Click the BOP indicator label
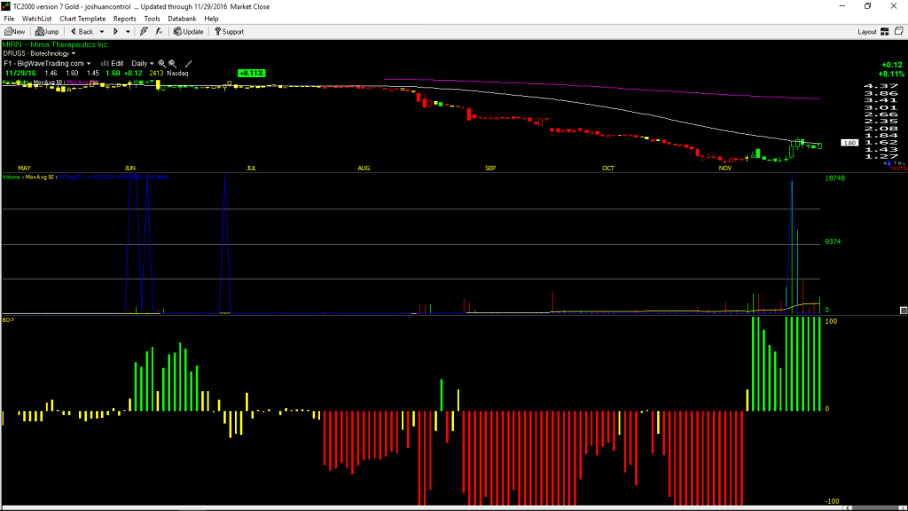Screen dimensions: 908x511 point(8,319)
